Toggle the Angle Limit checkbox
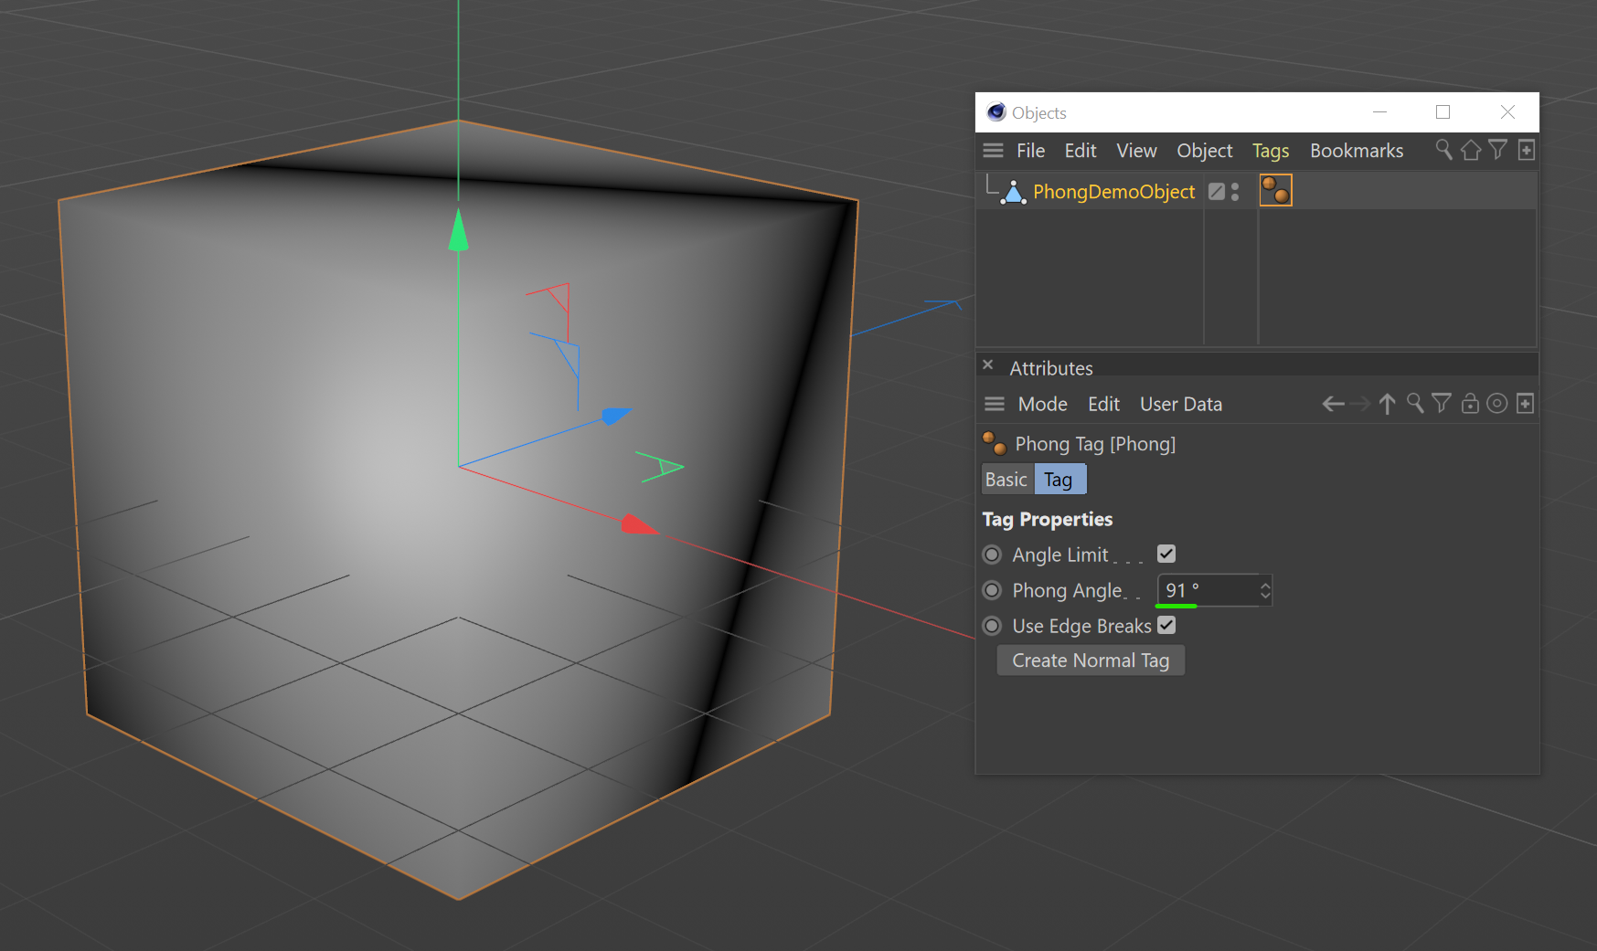Viewport: 1597px width, 951px height. click(1166, 554)
